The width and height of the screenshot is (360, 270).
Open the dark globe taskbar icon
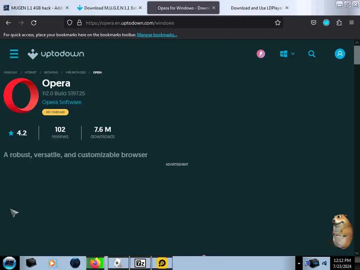pyautogui.click(x=75, y=263)
